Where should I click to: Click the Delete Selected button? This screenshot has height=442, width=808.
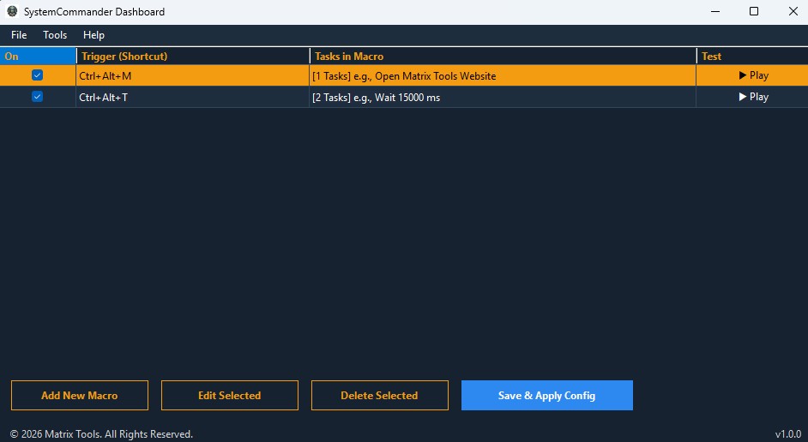[x=380, y=395]
